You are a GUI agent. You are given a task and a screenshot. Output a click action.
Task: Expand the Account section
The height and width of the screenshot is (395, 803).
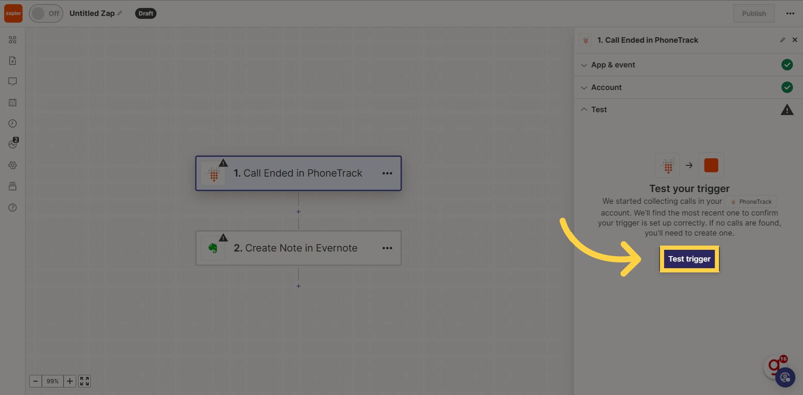(x=688, y=87)
